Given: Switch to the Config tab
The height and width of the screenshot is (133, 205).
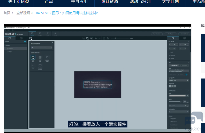Looking at the screenshot, I should tap(55, 34).
